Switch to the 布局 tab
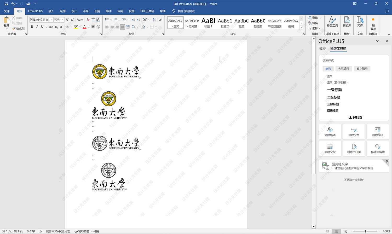 coord(86,11)
